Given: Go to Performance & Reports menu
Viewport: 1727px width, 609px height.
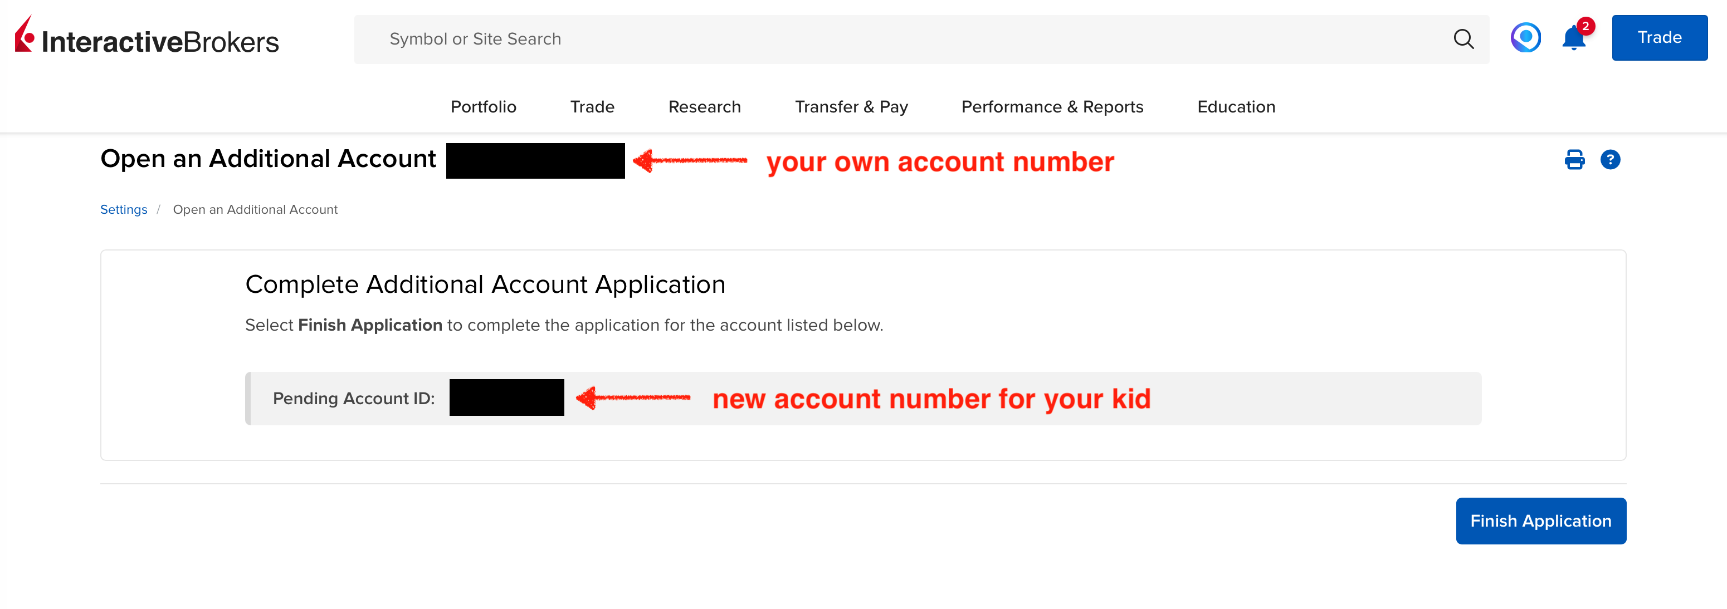Looking at the screenshot, I should (x=1052, y=107).
